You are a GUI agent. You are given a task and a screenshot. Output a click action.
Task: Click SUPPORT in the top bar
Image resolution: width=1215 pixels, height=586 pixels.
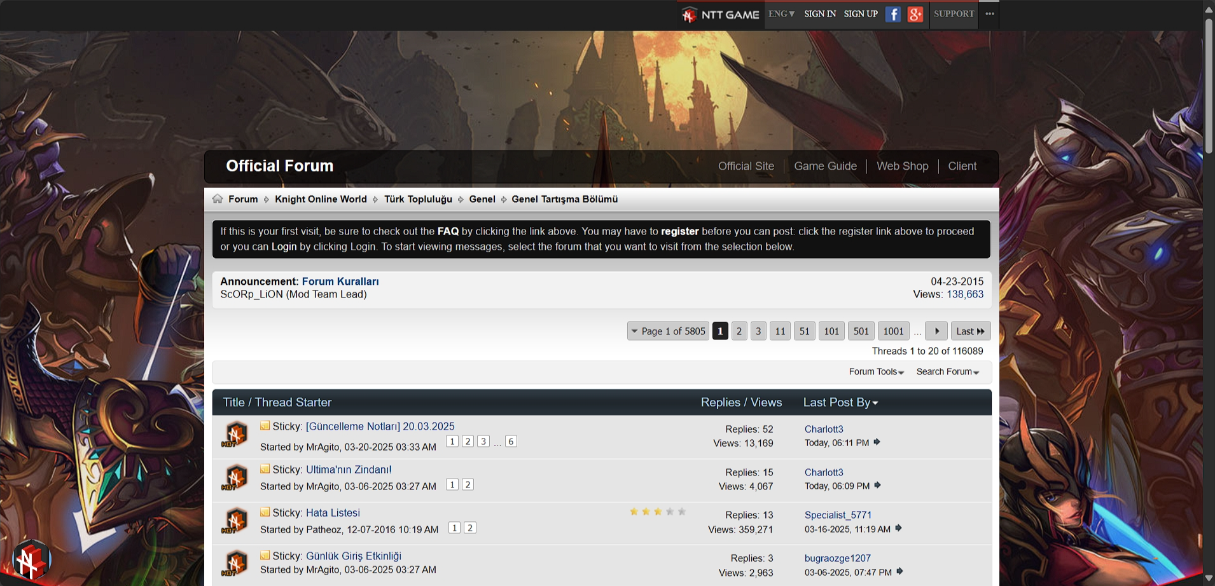click(954, 14)
